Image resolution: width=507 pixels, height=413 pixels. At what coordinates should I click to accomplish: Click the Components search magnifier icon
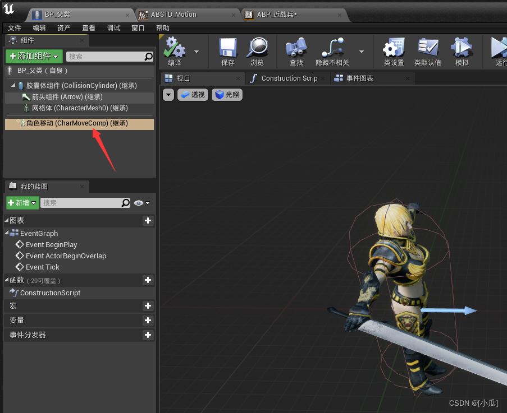click(148, 57)
